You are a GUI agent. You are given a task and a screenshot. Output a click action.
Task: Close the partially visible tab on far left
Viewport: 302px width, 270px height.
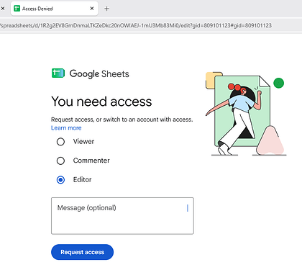coord(3,9)
